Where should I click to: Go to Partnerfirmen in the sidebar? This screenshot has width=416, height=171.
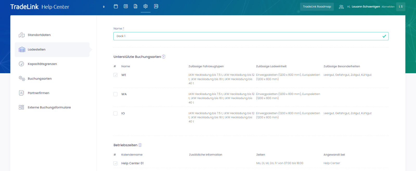pyautogui.click(x=38, y=93)
